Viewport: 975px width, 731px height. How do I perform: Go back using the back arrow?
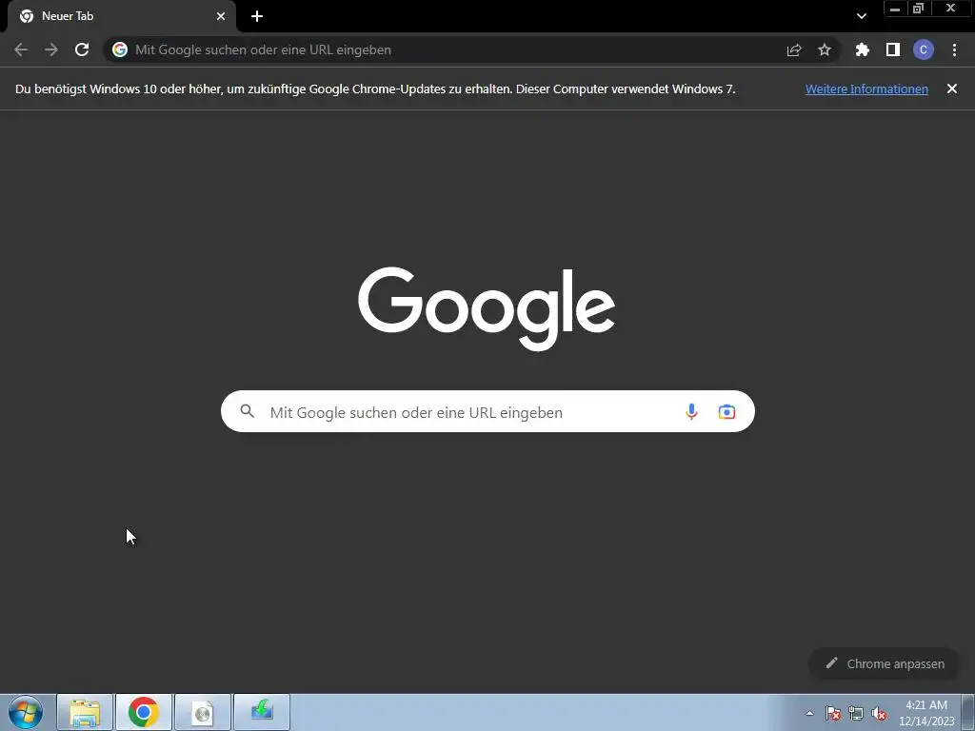pos(21,49)
